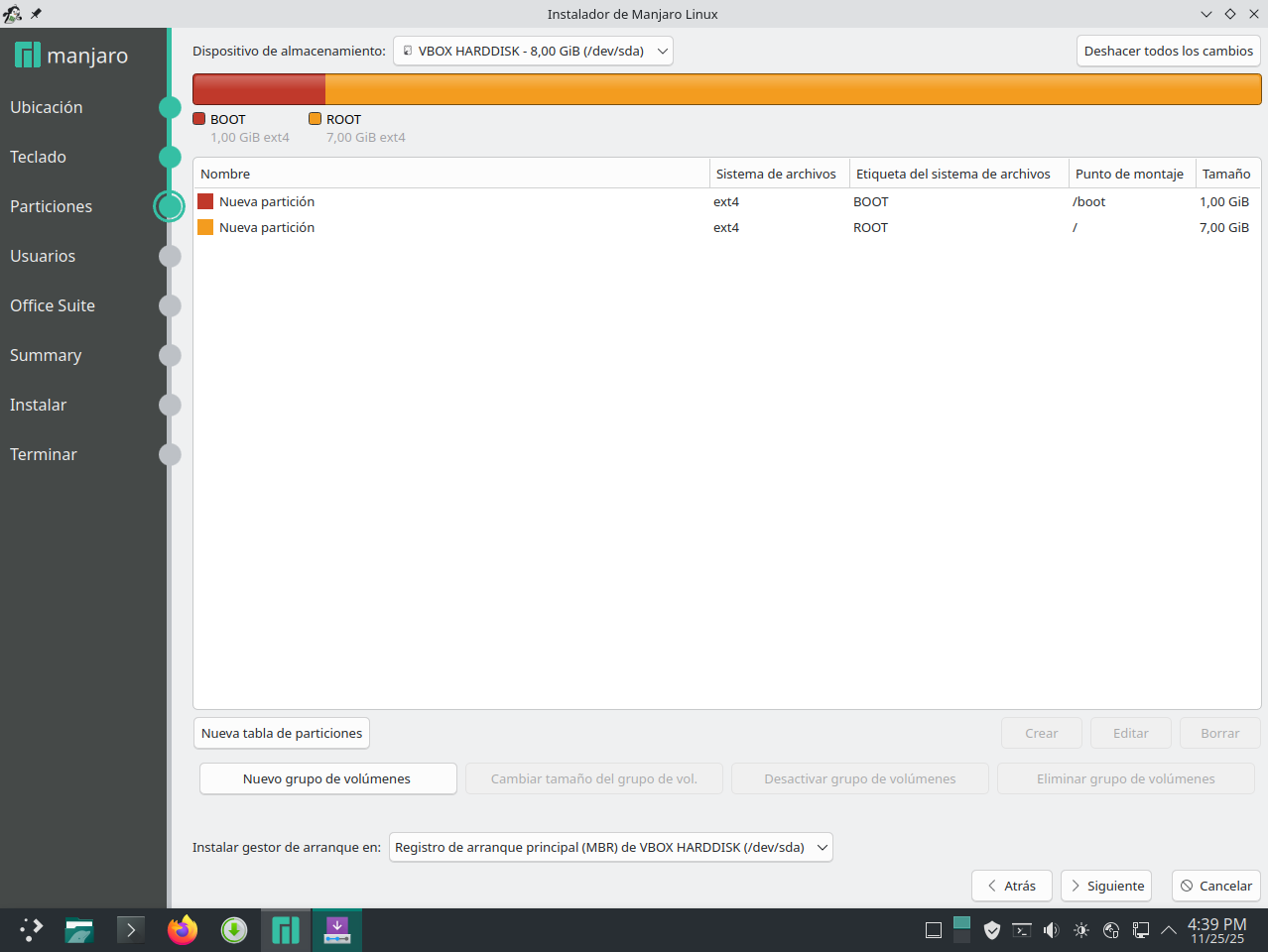
Task: Click the red BOOT segment in partition bar
Action: (259, 89)
